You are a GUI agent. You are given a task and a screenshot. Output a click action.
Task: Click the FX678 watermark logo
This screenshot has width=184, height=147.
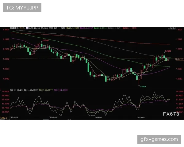coord(171,114)
